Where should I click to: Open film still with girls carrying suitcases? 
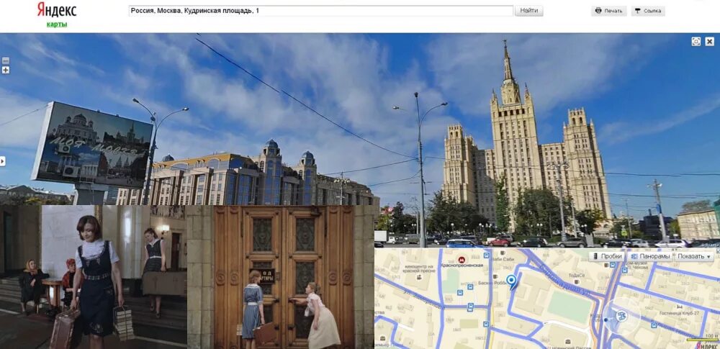click(x=93, y=277)
